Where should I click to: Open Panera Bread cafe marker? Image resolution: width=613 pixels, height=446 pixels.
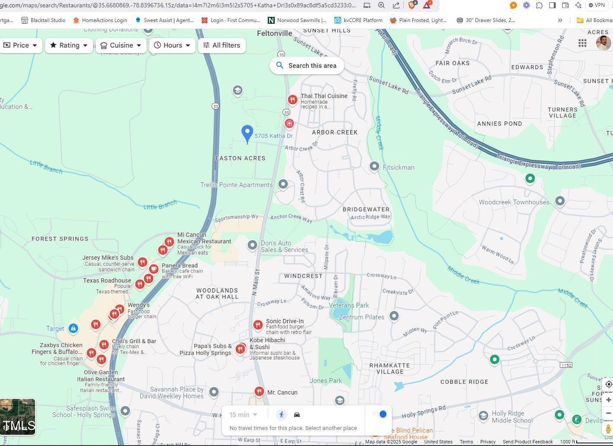tap(154, 269)
